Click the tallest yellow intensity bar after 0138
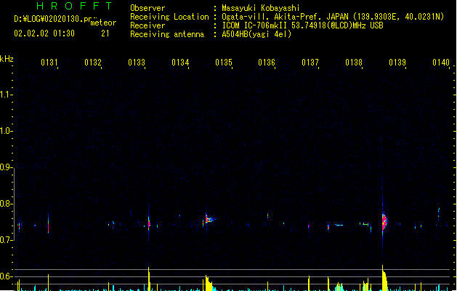The height and width of the screenshot is (291, 457). (384, 278)
